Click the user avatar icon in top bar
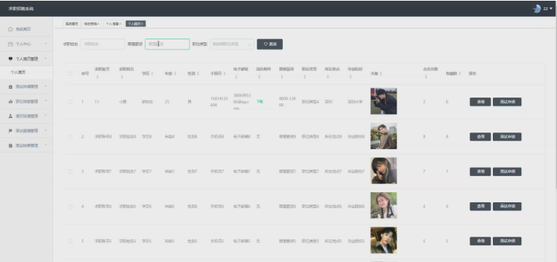 537,9
